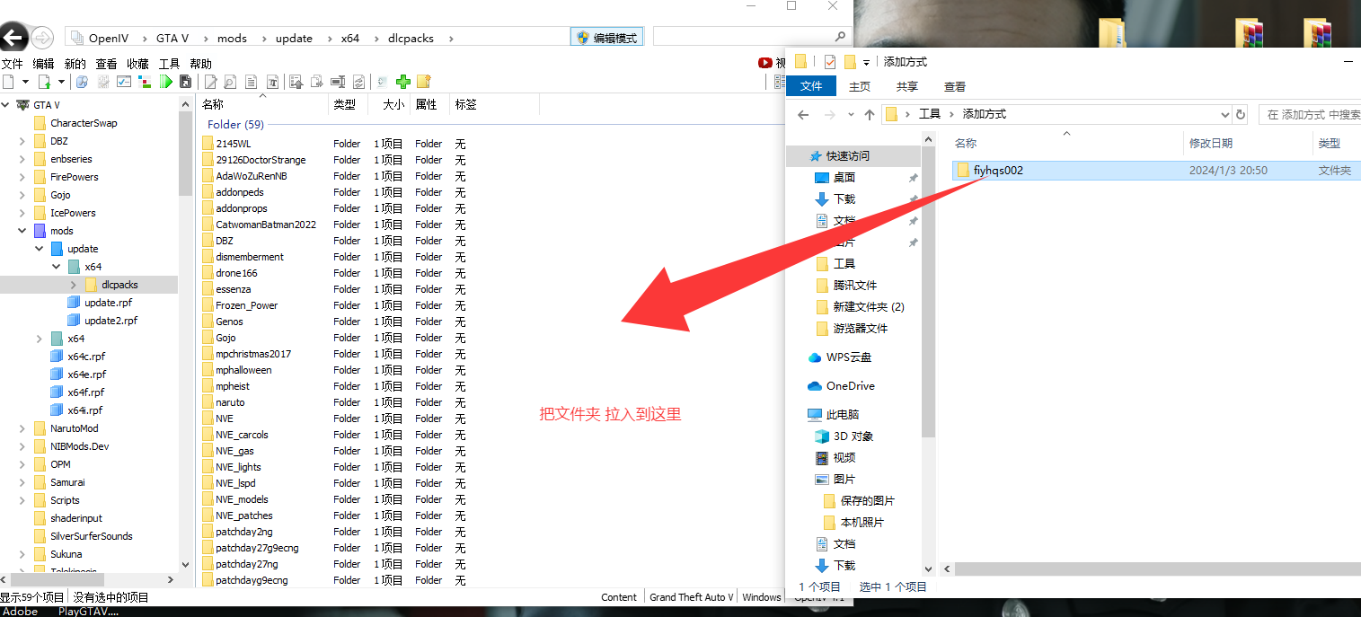
Task: Click the refresh button in Explorer
Action: click(1241, 114)
